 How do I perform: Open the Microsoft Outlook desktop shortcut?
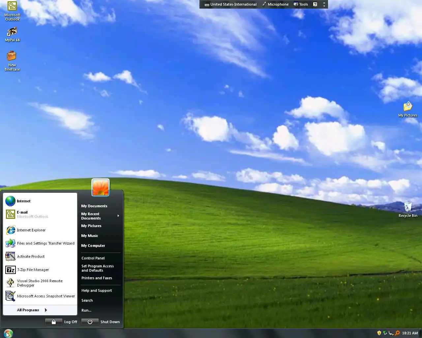point(12,11)
